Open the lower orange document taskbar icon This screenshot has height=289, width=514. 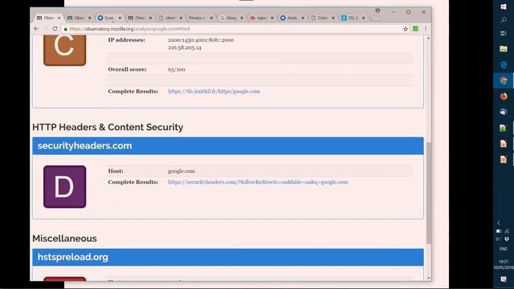pos(504,160)
